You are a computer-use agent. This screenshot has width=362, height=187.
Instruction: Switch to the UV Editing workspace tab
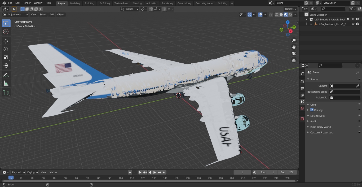(x=104, y=3)
